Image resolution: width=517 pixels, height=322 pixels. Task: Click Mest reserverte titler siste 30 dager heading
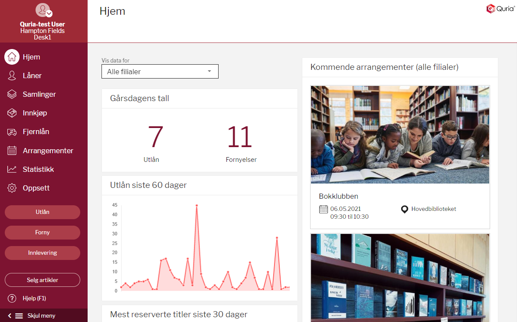pyautogui.click(x=179, y=315)
